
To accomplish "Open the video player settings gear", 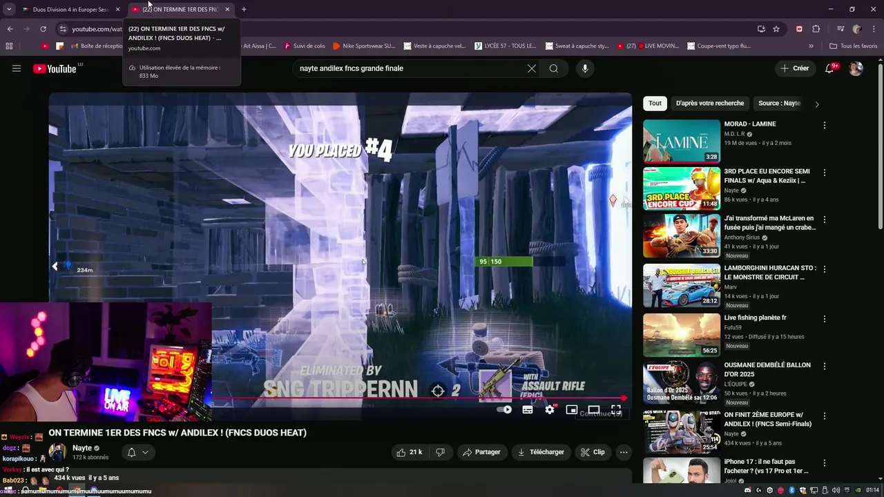I will (x=550, y=409).
